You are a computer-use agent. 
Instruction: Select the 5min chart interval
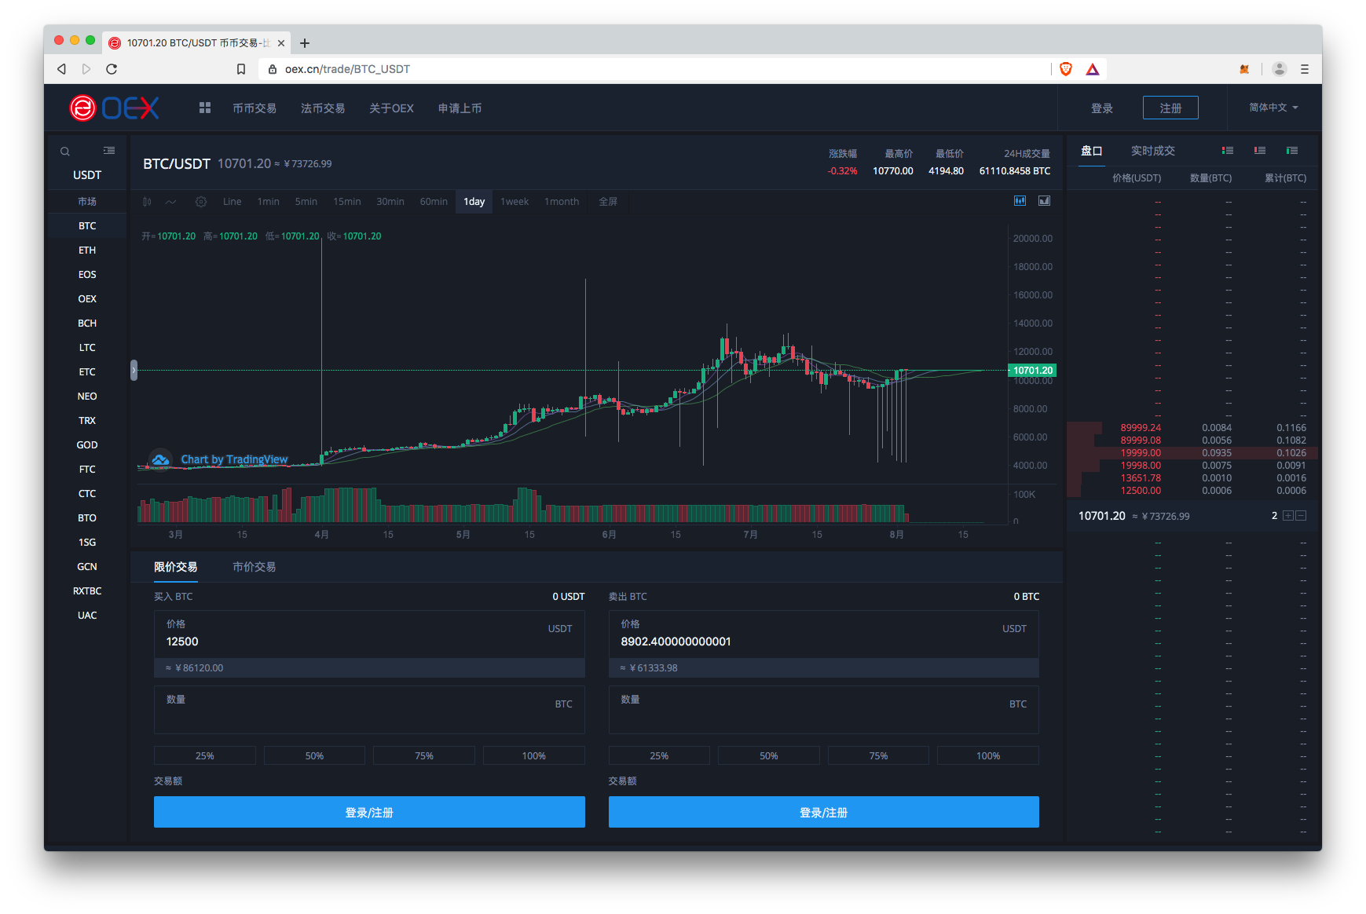pos(306,202)
